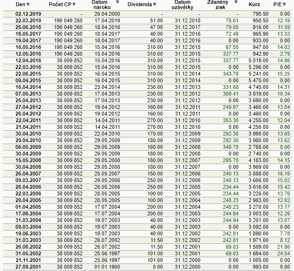Select the 02.12.2019 date row
This screenshot has height=271, width=294.
point(28,14)
